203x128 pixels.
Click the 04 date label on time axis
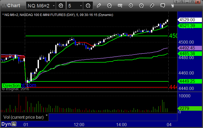click(x=169, y=125)
